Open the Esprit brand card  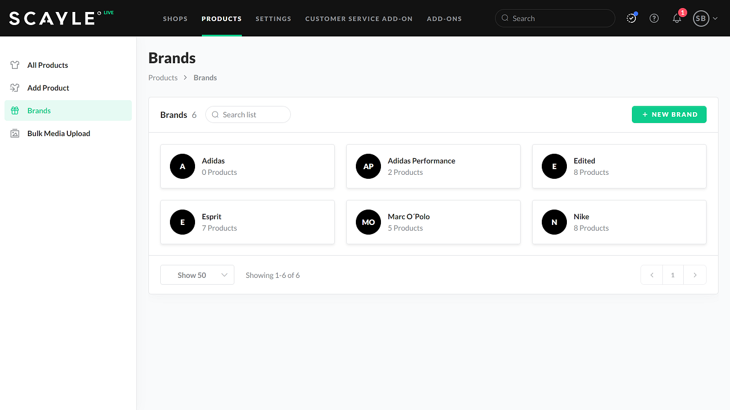pos(247,222)
